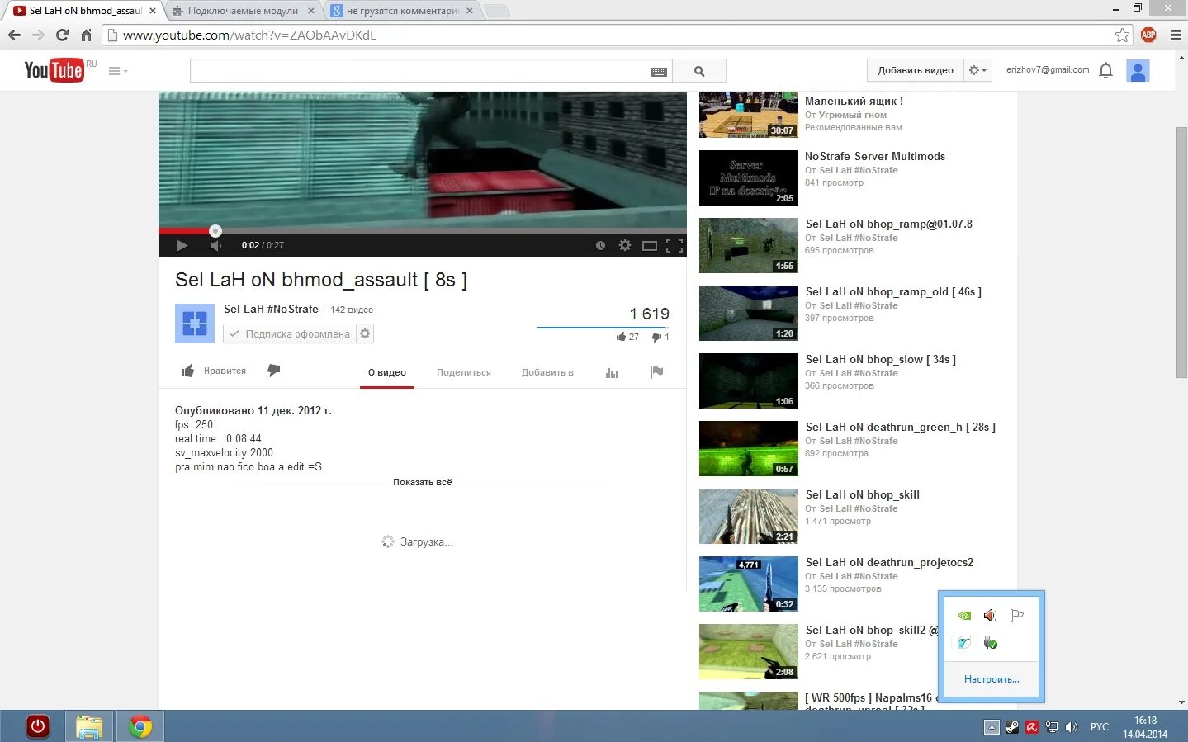Switch to не грузятся комментарии tab
The height and width of the screenshot is (742, 1188).
403,11
